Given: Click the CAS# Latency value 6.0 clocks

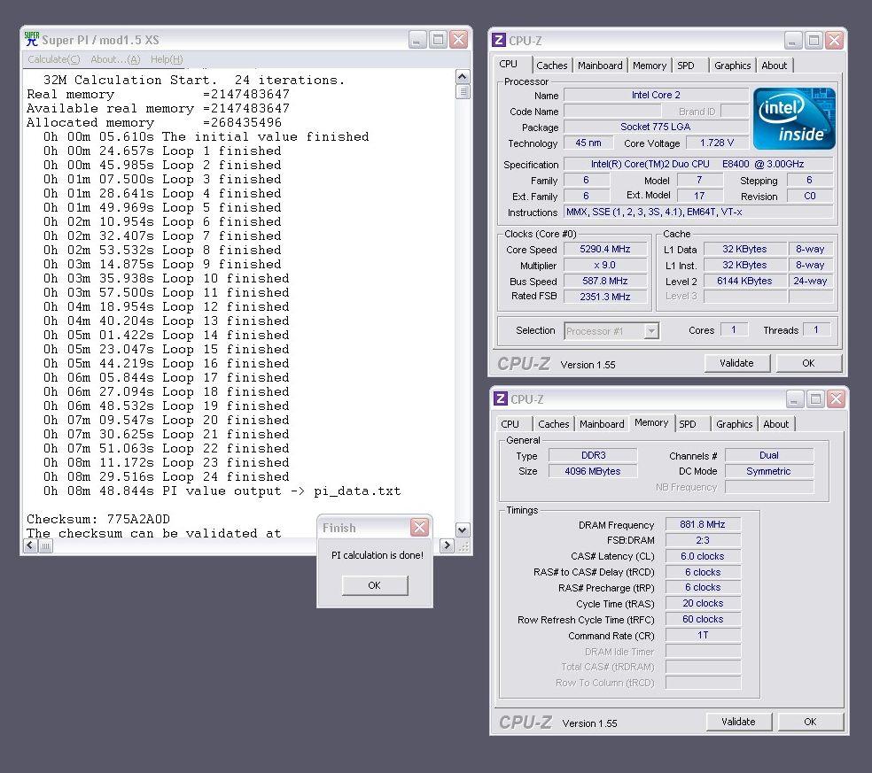Looking at the screenshot, I should coord(703,556).
